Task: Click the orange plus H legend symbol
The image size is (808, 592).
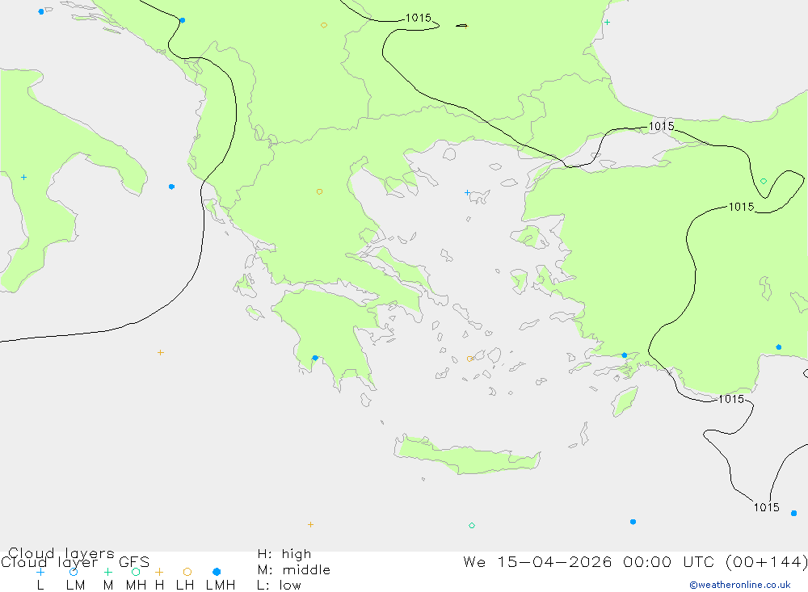Action: tap(159, 572)
